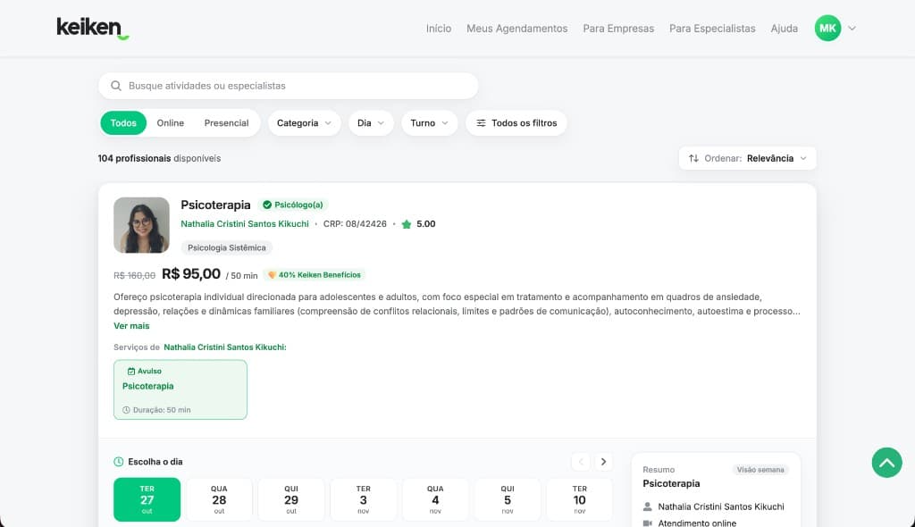This screenshot has height=527, width=915.
Task: Click the green verified Psicólogo(a) badge
Action: (x=293, y=205)
